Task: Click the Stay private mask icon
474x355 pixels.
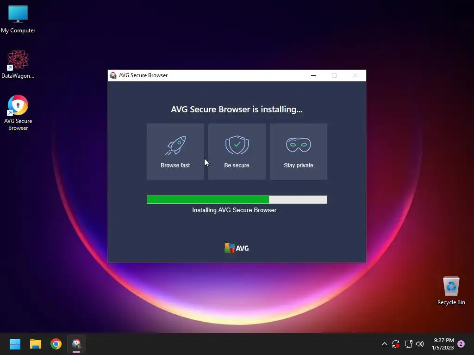Action: coord(299,145)
